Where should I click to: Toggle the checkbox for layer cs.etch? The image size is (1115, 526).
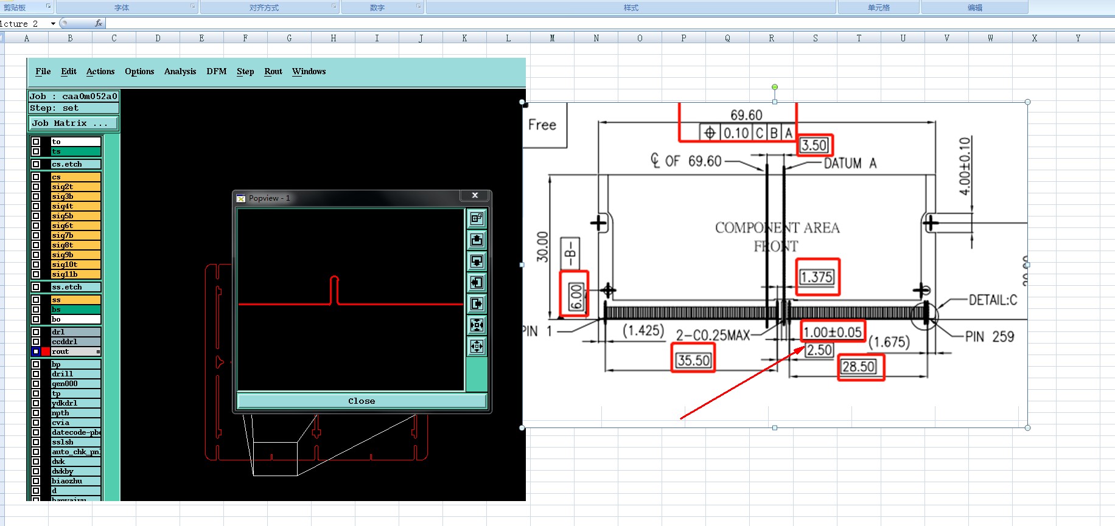[x=36, y=164]
